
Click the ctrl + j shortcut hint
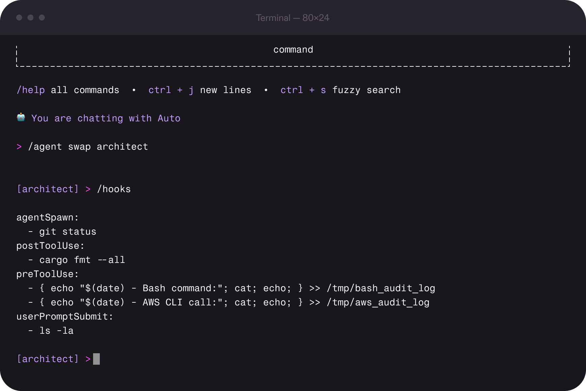click(171, 90)
